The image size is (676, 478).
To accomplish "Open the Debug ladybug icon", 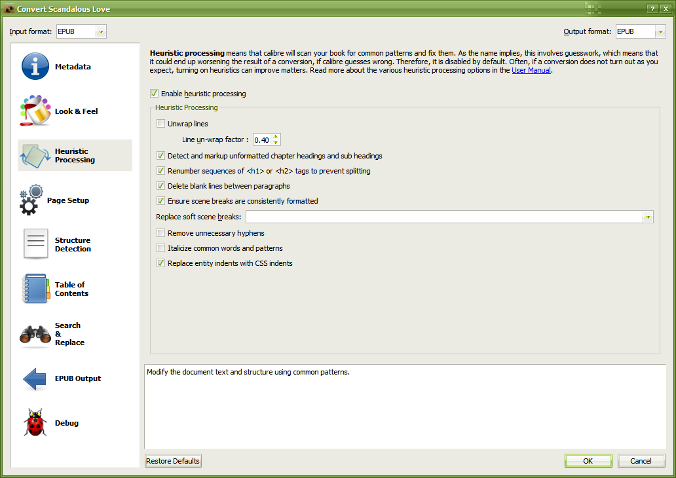I will (x=35, y=423).
